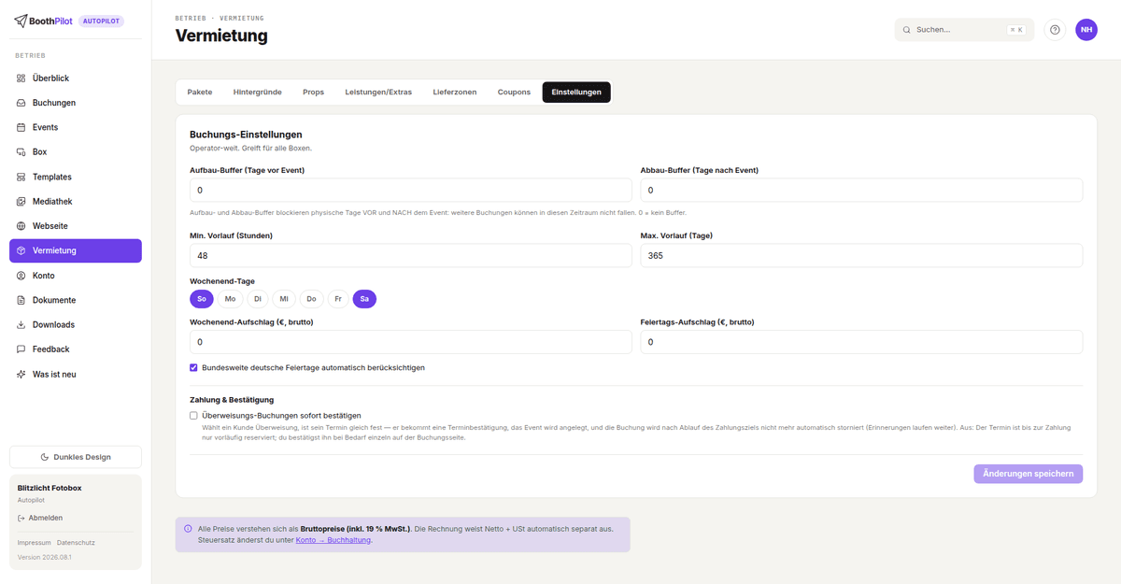1121x584 pixels.
Task: Click the magnifier icon in the search box
Action: tap(906, 30)
